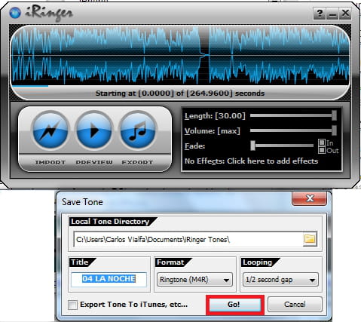Expand the 1/2 second gap looping dropdown
This screenshot has width=361, height=322.
(280, 280)
